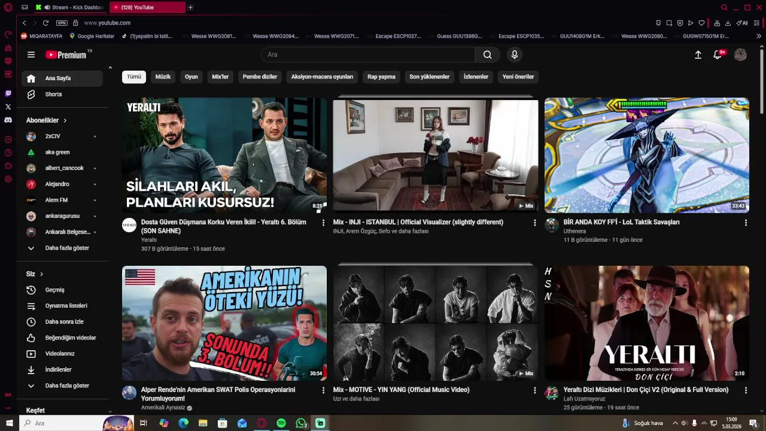This screenshot has width=766, height=431.
Task: Go back with browser back arrow
Action: coord(24,23)
